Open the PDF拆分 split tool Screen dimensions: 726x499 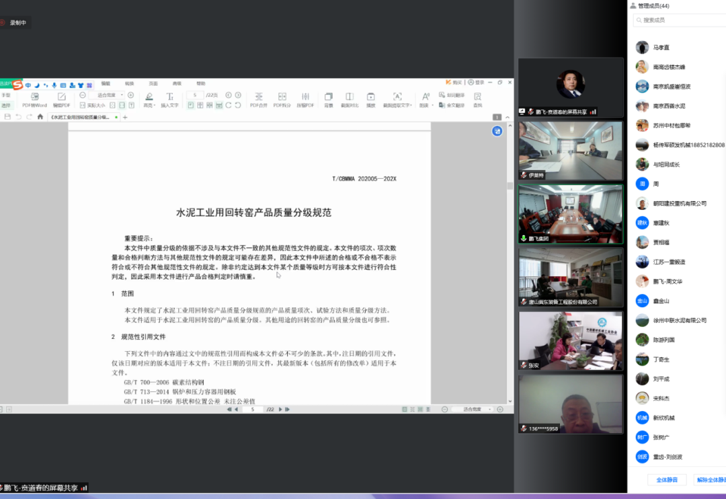coord(282,98)
